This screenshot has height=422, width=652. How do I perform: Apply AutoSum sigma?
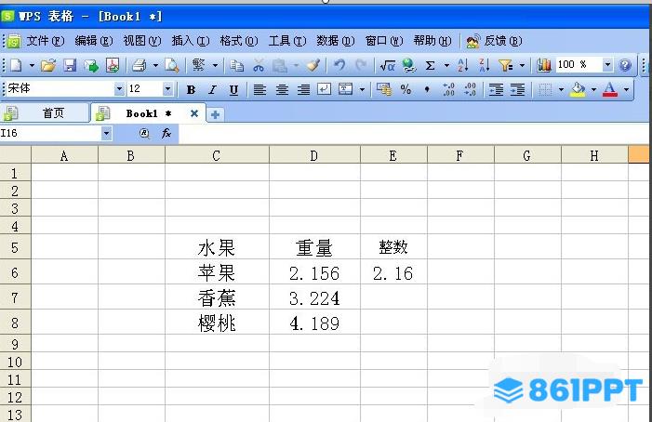point(431,65)
